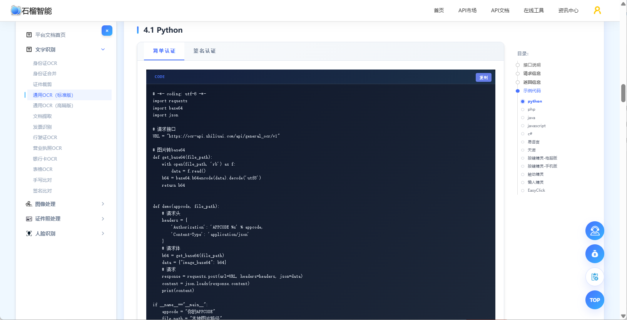Select javascript example in contents list
This screenshot has height=320, width=627.
pyautogui.click(x=537, y=126)
